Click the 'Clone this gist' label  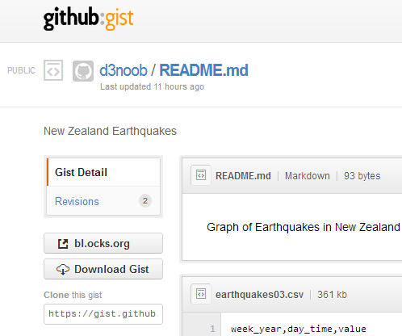(73, 295)
